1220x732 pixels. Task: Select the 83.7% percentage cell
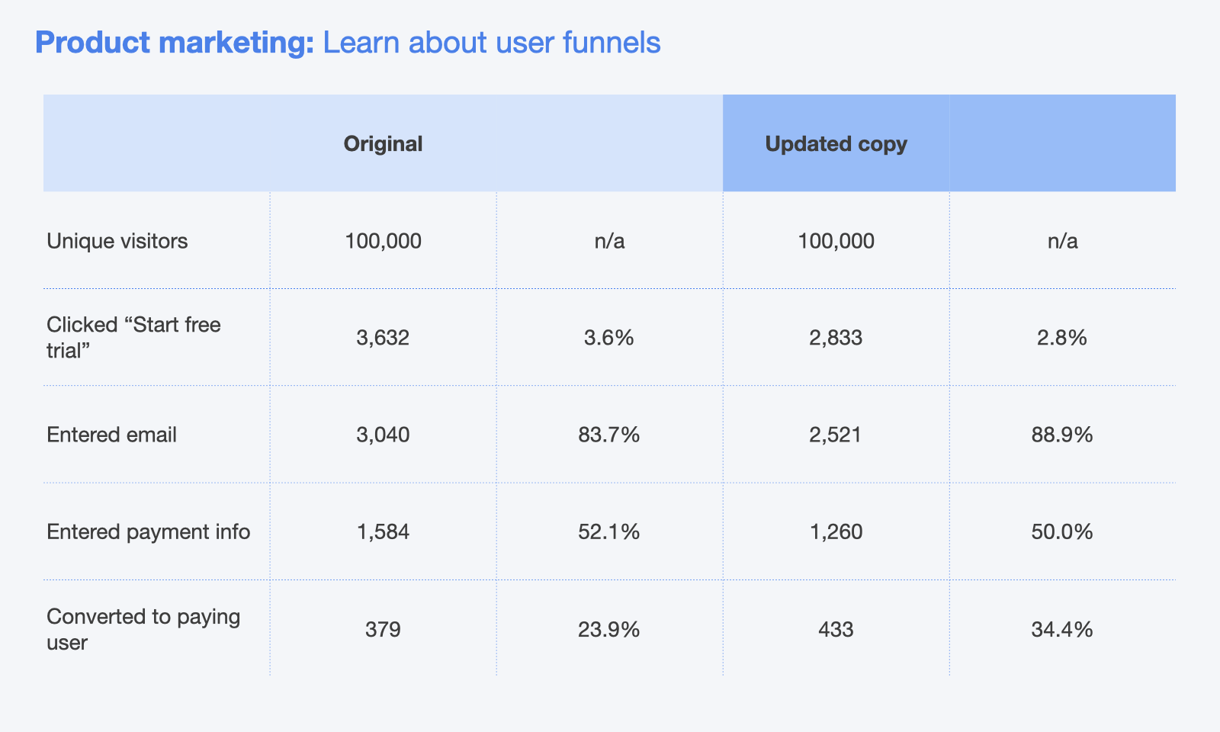click(x=608, y=435)
